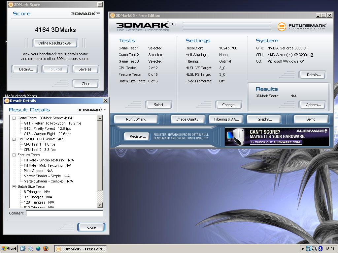Click the 1024 x 768 resolution value

(228, 48)
